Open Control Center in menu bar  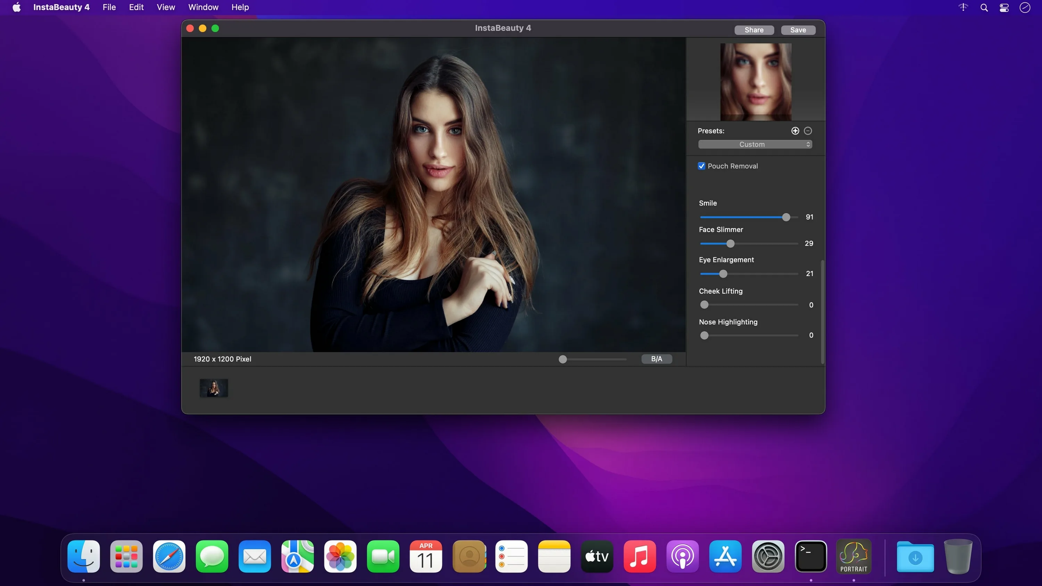point(1004,8)
